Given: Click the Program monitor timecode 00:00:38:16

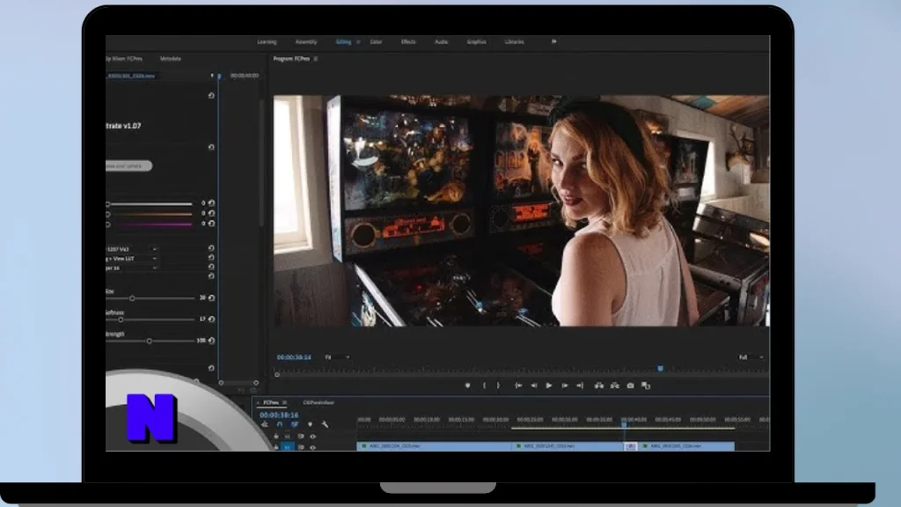Looking at the screenshot, I should coord(294,357).
